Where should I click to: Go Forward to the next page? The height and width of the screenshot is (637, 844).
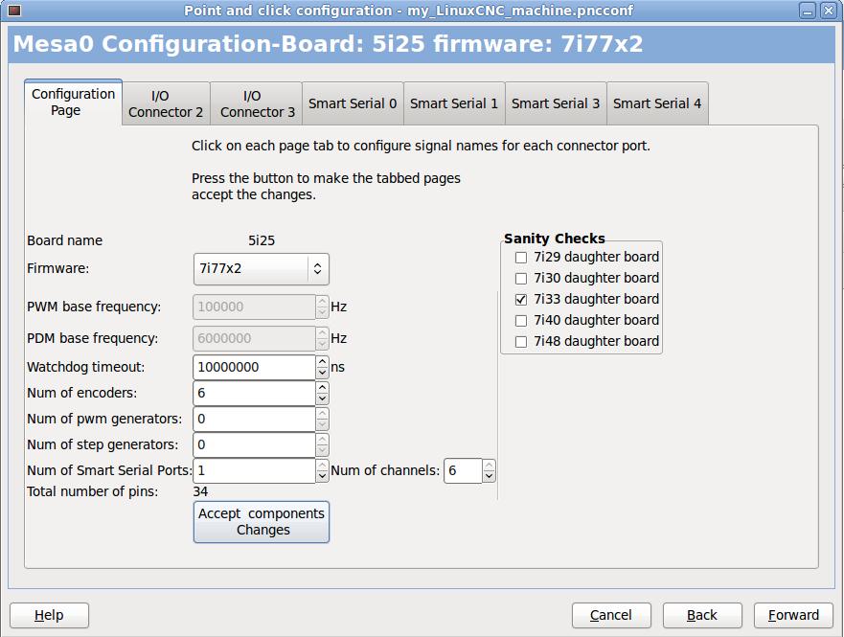tap(793, 615)
